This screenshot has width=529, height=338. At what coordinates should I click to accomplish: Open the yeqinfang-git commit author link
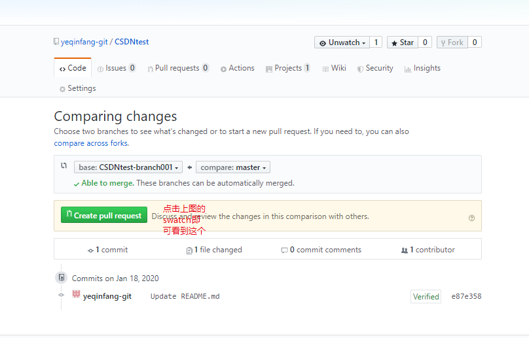point(107,296)
